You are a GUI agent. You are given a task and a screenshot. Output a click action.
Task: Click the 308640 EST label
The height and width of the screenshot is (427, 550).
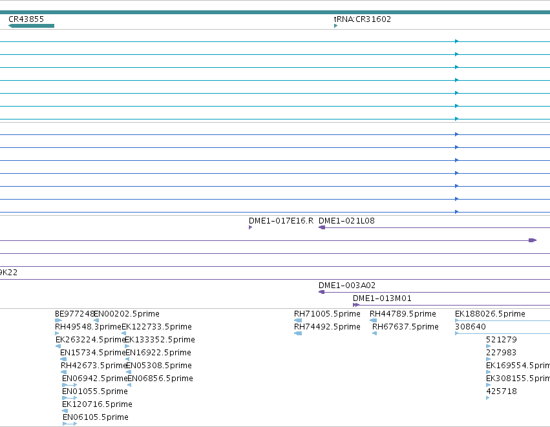click(471, 326)
